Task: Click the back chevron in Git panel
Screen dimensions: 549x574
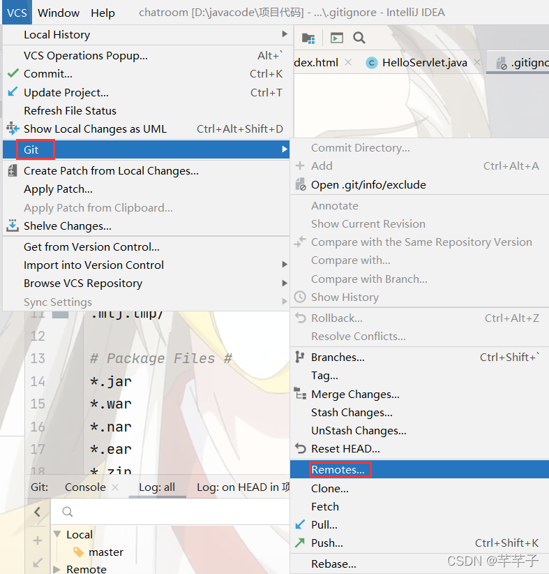Action: [x=37, y=511]
